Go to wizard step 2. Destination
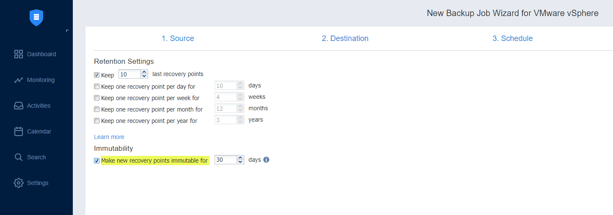The image size is (613, 215). pos(345,38)
